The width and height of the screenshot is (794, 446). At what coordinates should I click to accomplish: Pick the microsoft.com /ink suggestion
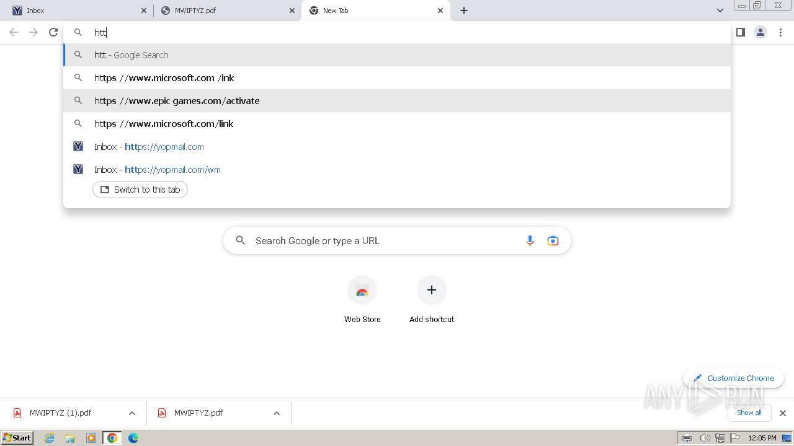[397, 78]
